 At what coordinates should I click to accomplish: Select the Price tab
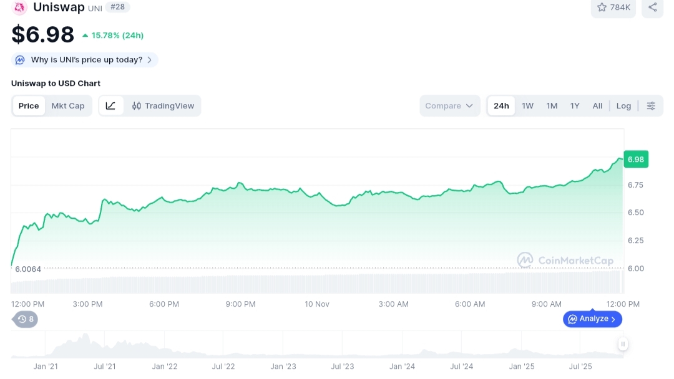(x=29, y=105)
